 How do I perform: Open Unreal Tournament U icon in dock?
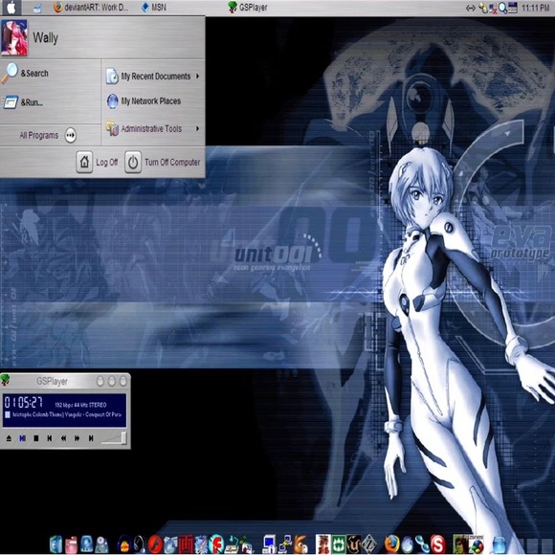[354, 544]
